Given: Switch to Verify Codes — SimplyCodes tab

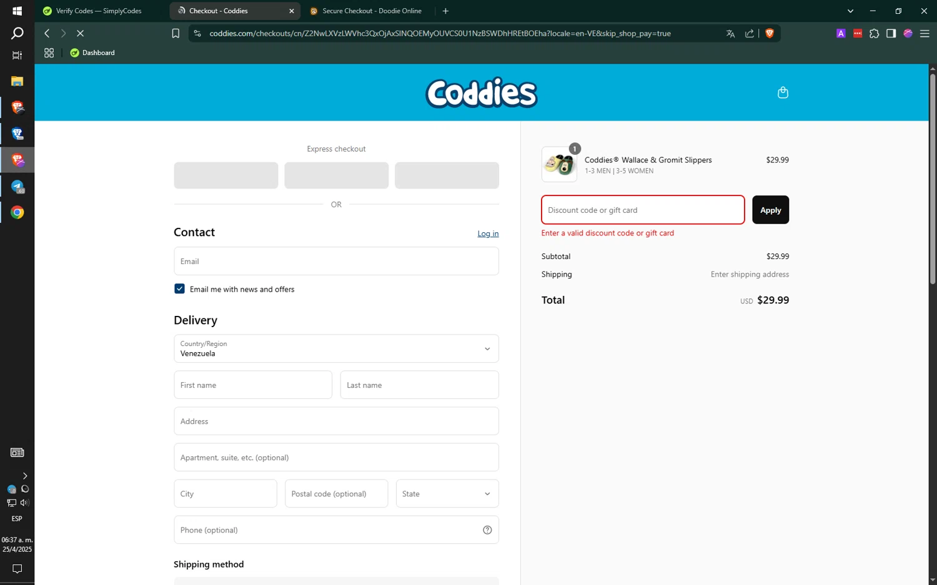Looking at the screenshot, I should click(x=100, y=11).
